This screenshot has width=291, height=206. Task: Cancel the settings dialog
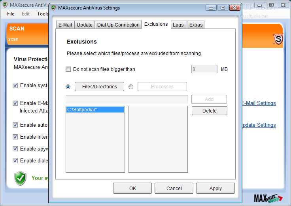[174, 188]
